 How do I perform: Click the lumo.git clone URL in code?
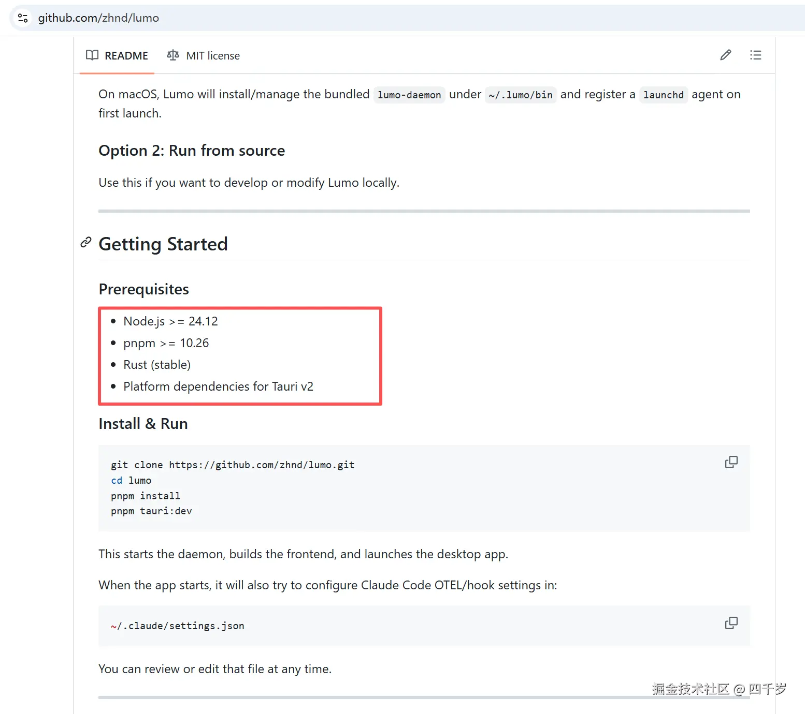(x=262, y=465)
